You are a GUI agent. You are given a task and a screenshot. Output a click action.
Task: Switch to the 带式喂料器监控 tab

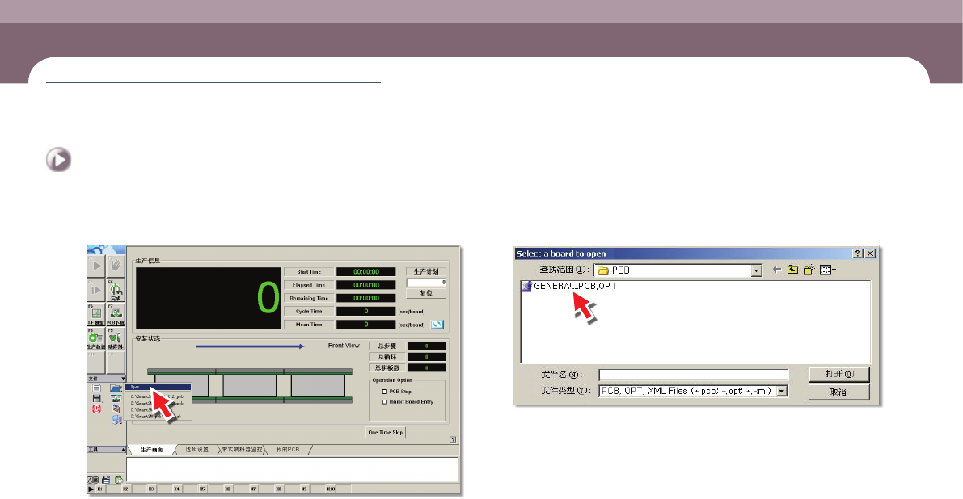point(242,450)
